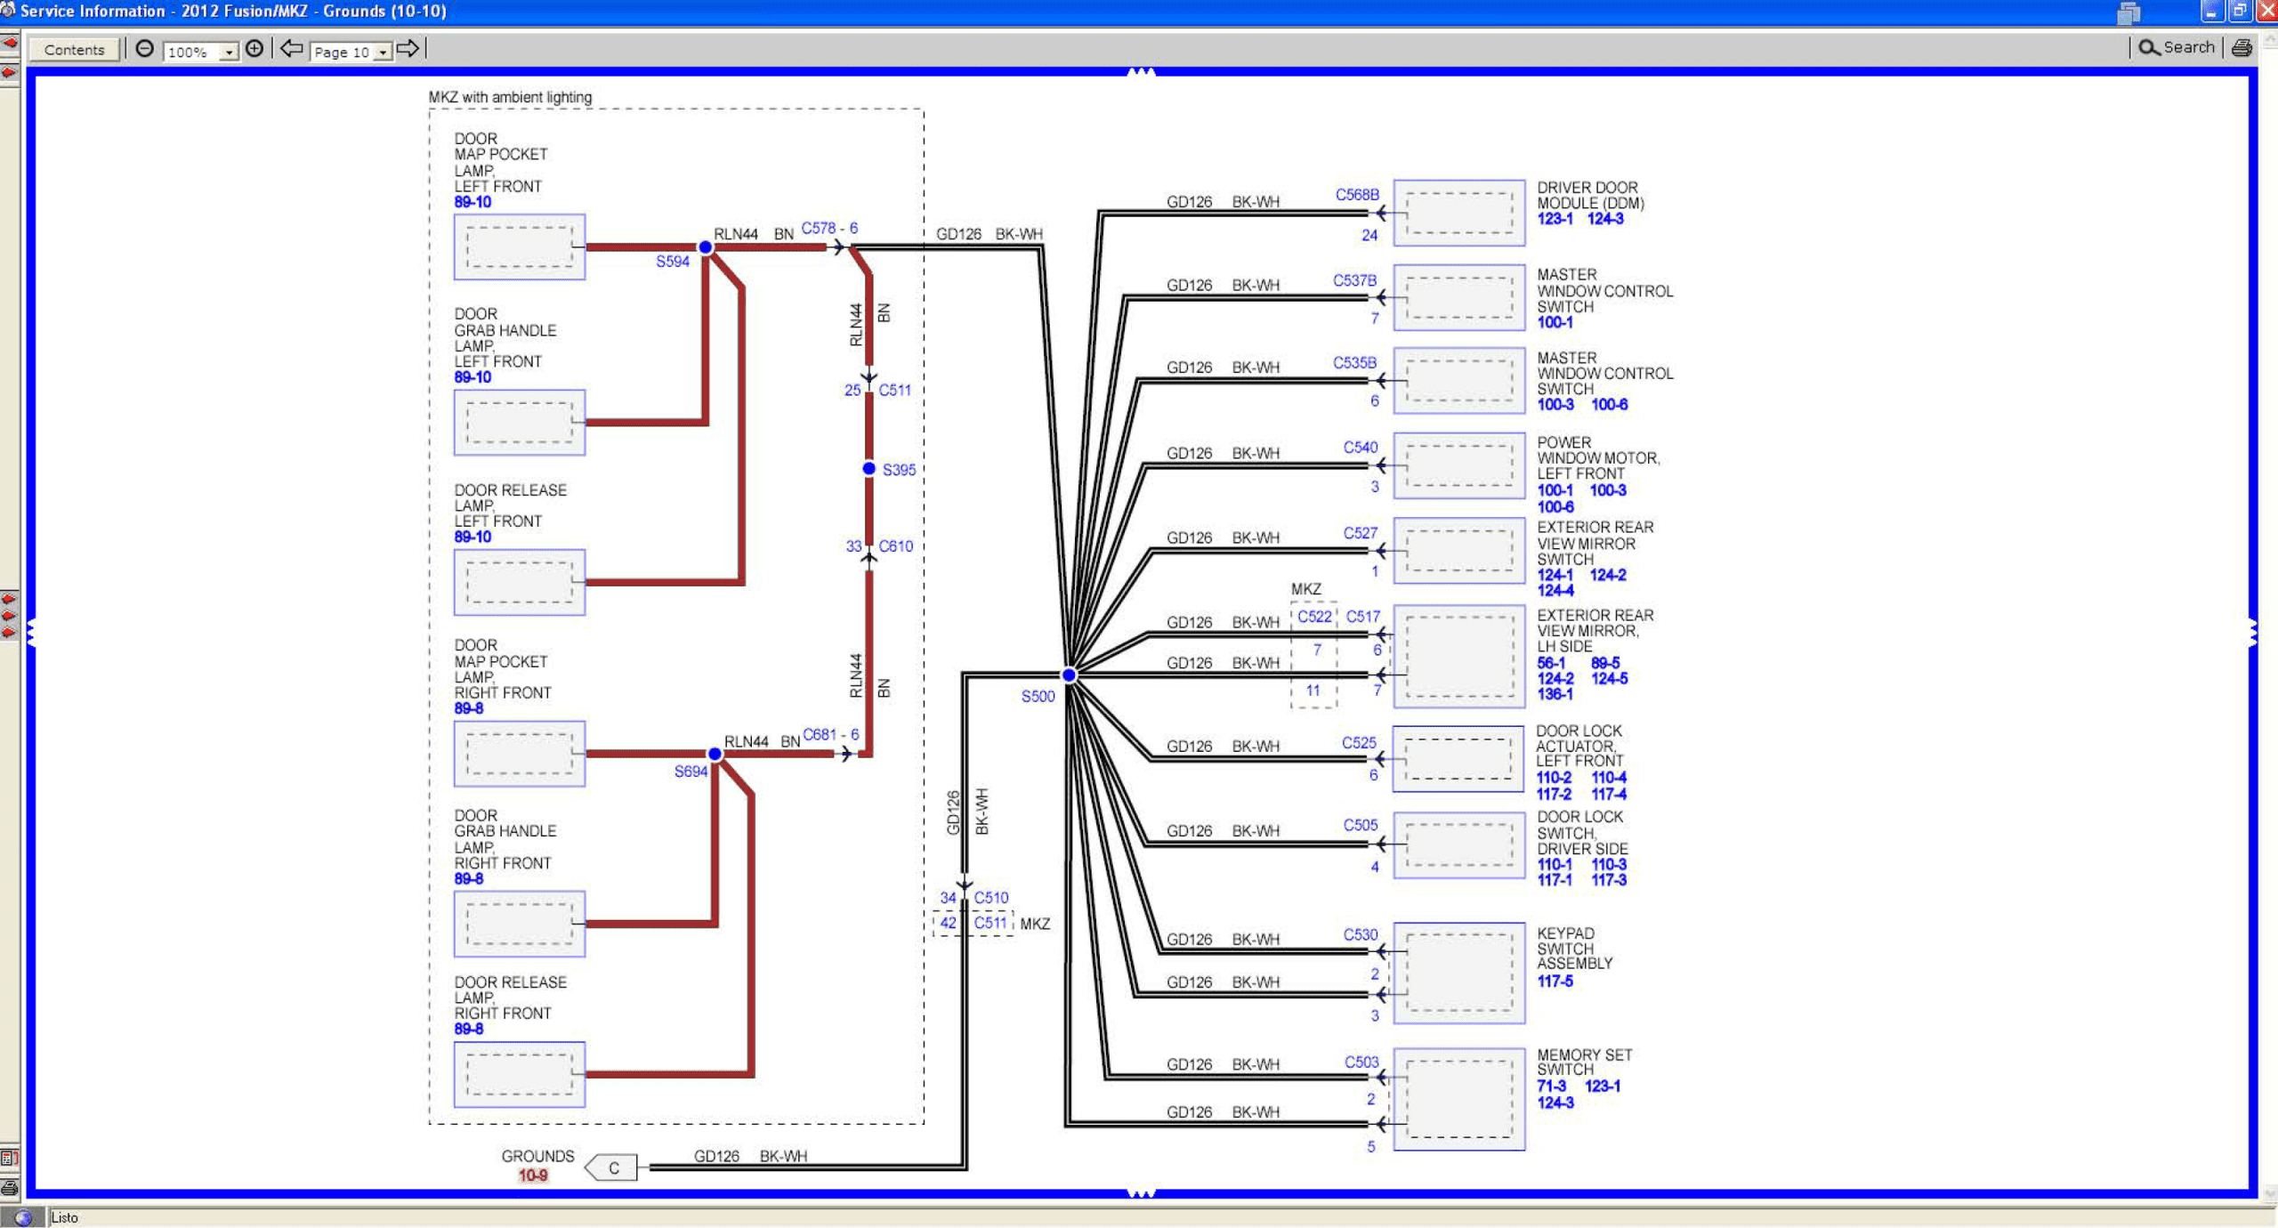
Task: Click splice label S500
Action: 1038,696
